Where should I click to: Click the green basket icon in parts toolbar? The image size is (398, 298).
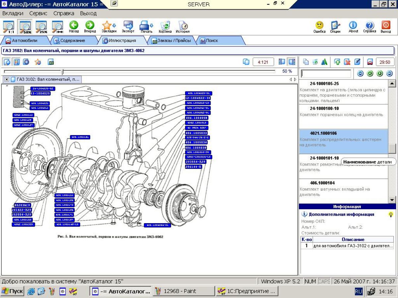[315, 62]
